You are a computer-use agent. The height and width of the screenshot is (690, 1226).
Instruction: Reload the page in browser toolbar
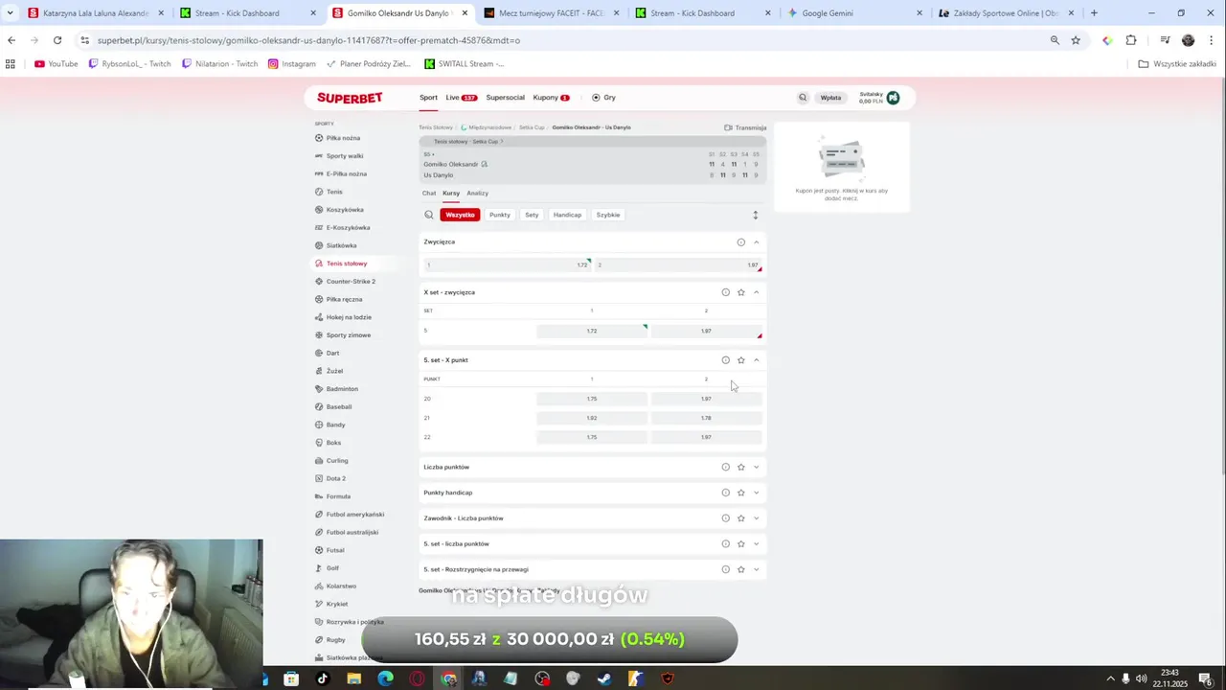pos(57,40)
